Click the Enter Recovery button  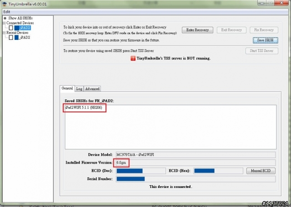point(197,30)
